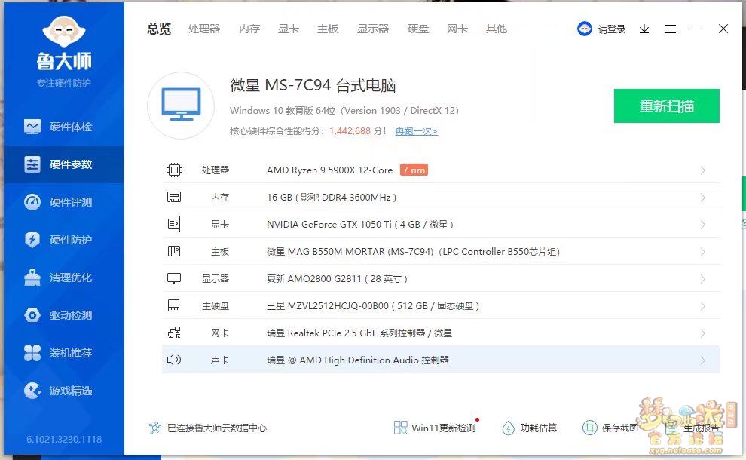746x460 pixels.
Task: Open 清理优化 cleaning section
Action: click(64, 278)
